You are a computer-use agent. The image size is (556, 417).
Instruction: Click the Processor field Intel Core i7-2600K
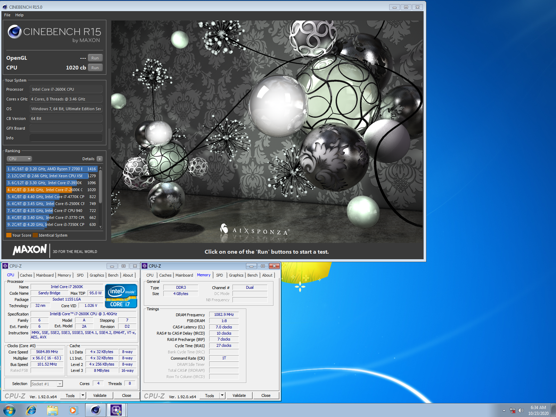66,89
